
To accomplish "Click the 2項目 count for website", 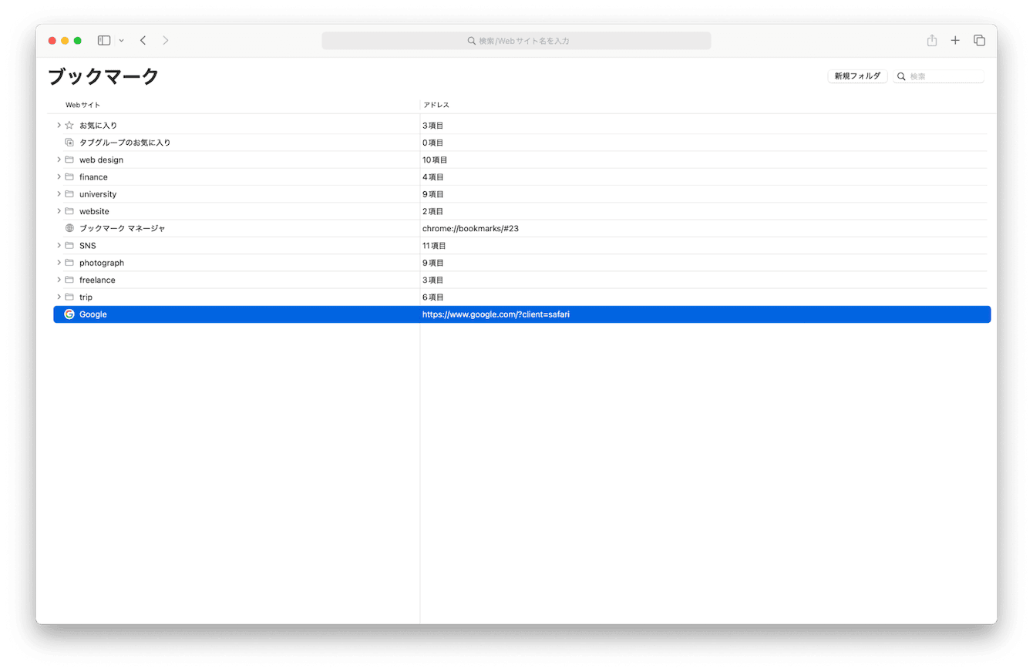I will tap(432, 211).
